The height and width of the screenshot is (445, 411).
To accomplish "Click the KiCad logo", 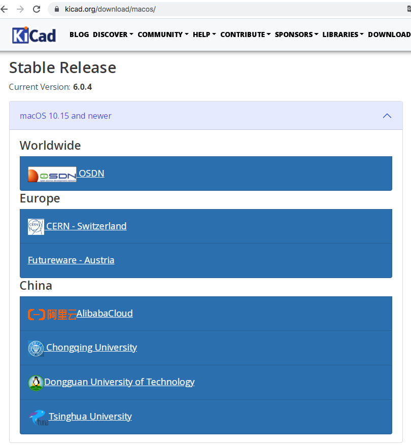I will click(34, 35).
